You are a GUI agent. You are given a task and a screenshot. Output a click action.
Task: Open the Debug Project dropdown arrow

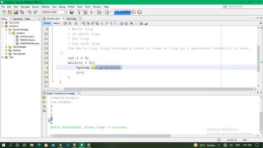click(103, 12)
